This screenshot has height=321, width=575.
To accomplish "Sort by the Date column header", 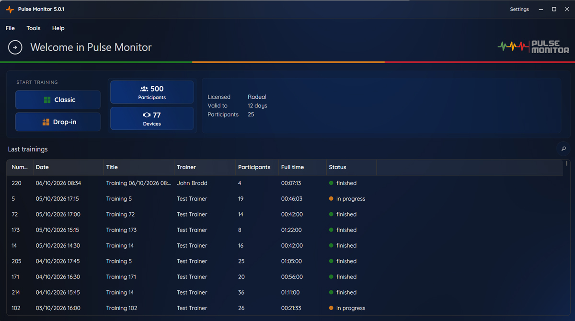I will coord(69,167).
